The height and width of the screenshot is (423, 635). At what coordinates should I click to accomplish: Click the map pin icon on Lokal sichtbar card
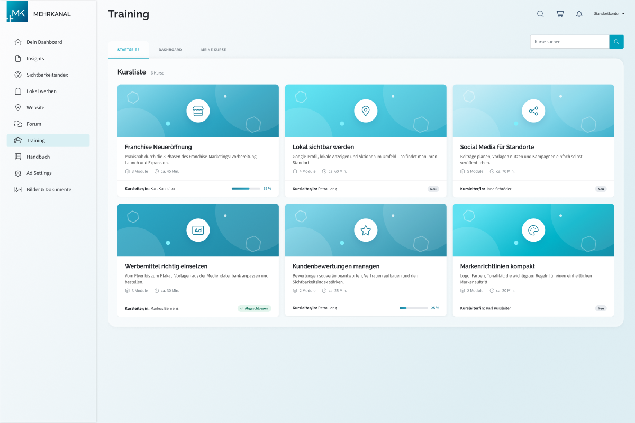(366, 111)
